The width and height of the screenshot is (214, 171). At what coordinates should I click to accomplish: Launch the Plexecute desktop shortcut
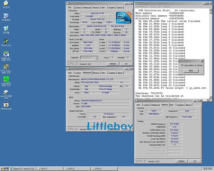[6, 42]
